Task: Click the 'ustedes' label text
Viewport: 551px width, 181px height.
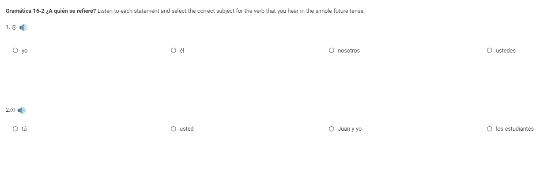Action: [506, 51]
